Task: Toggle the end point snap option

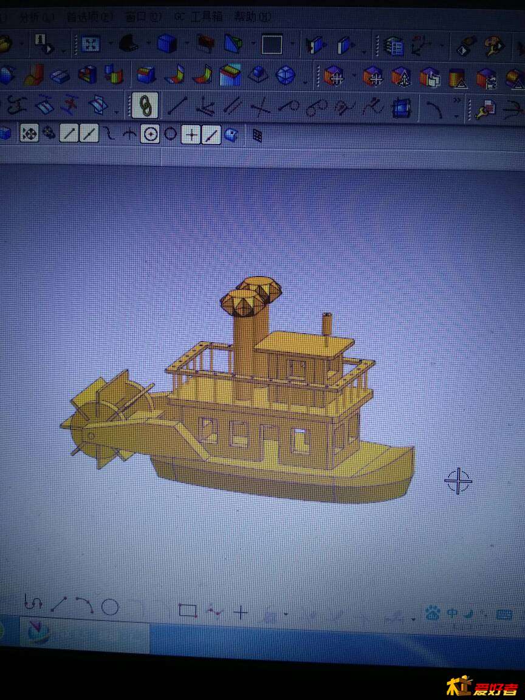Action: (x=69, y=134)
